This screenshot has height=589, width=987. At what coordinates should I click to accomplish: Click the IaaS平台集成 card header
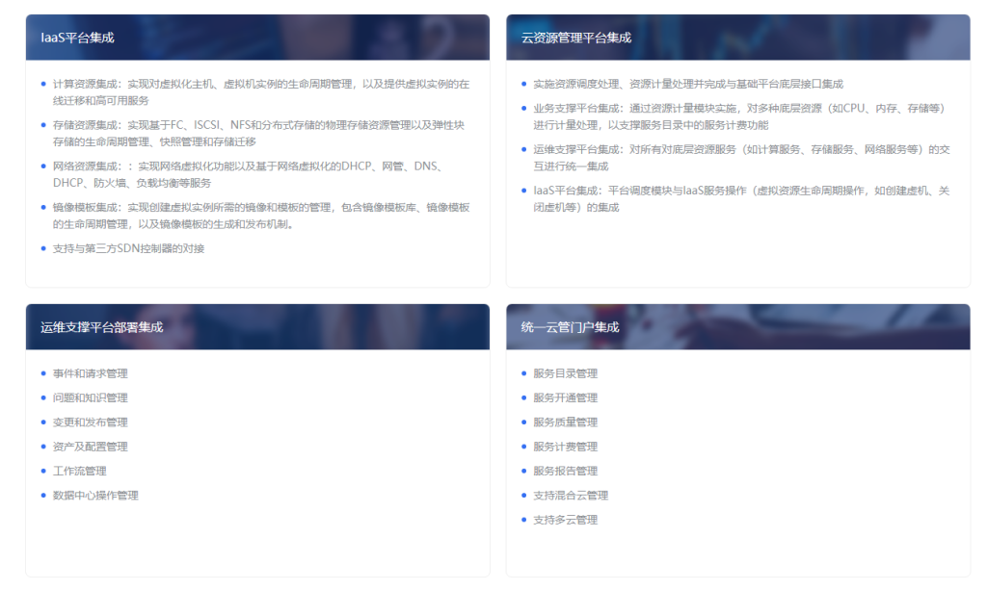(77, 38)
